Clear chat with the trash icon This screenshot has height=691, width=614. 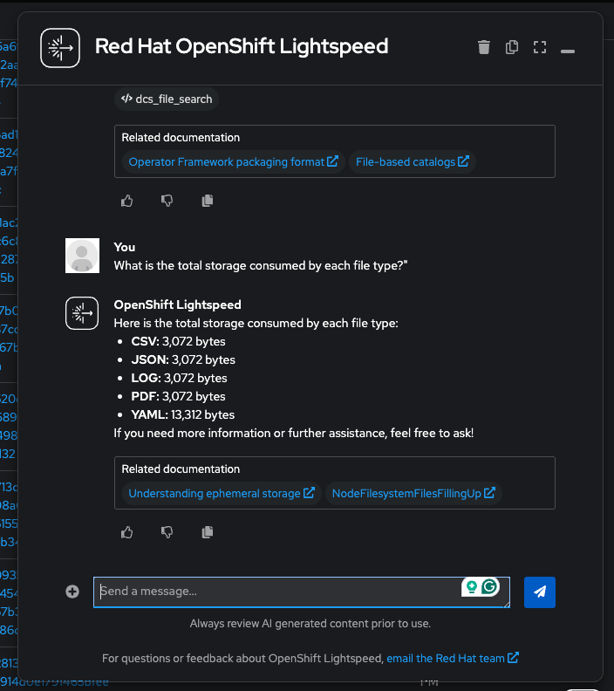484,47
